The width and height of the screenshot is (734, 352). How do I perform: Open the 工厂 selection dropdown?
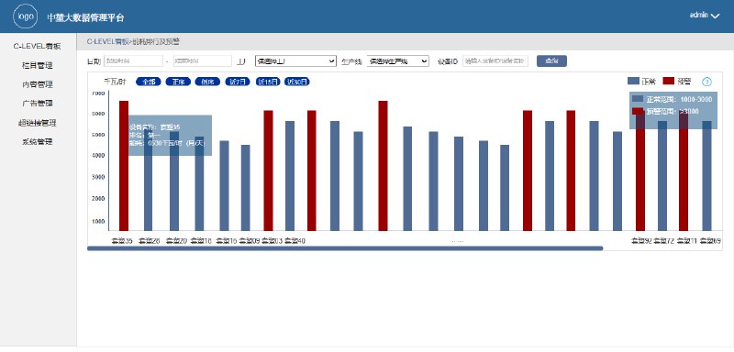pos(295,60)
